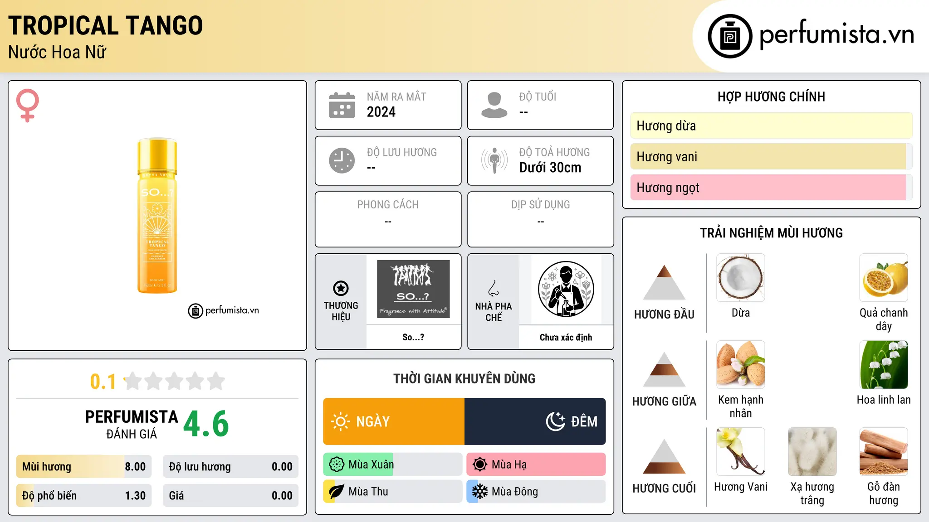Viewport: 929px width, 522px height.
Task: Open the So...? brand logo image
Action: 413,289
